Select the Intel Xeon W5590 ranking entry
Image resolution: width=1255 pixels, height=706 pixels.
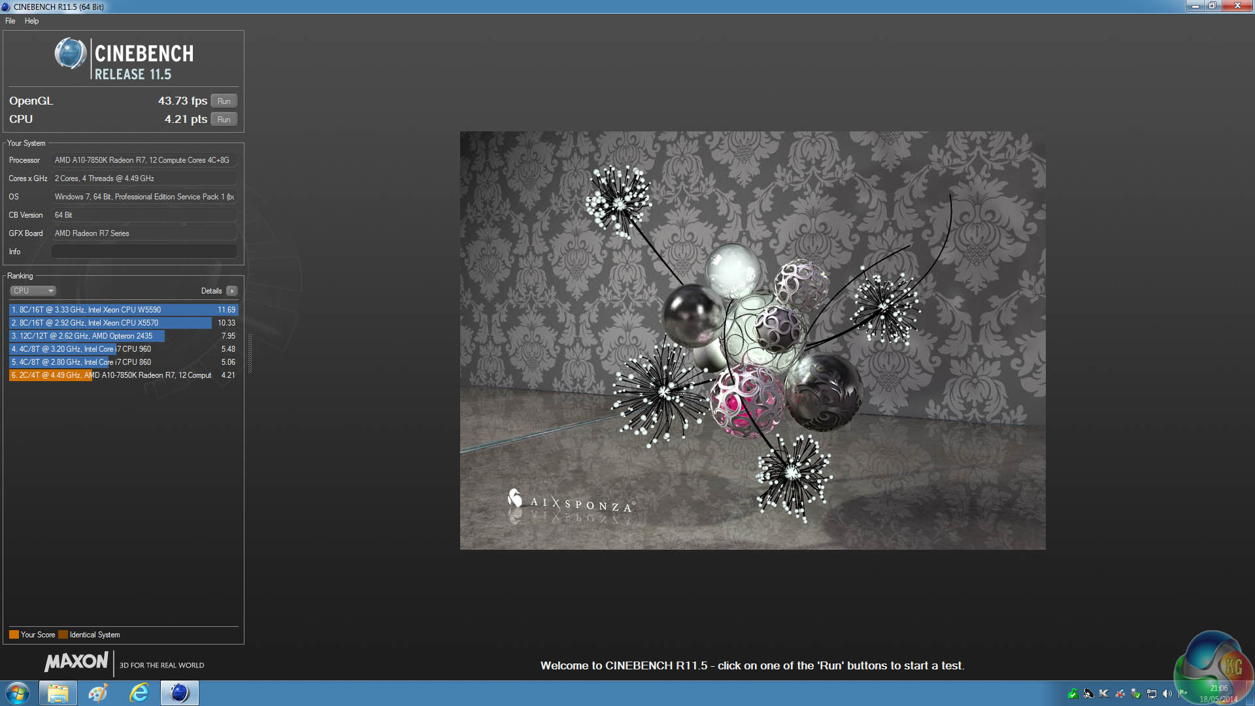click(123, 310)
